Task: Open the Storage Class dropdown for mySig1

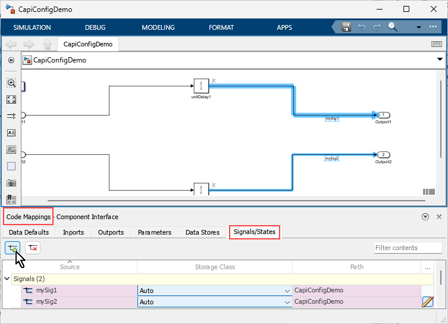Action: pos(215,291)
